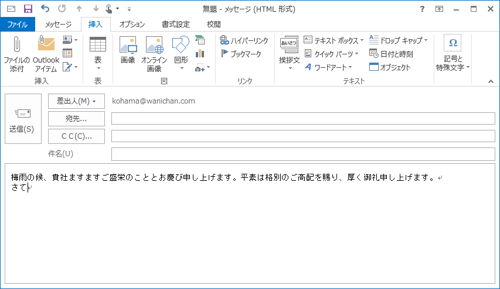Open クイック パーツ menu
This screenshot has height=289, width=500.
tap(331, 54)
